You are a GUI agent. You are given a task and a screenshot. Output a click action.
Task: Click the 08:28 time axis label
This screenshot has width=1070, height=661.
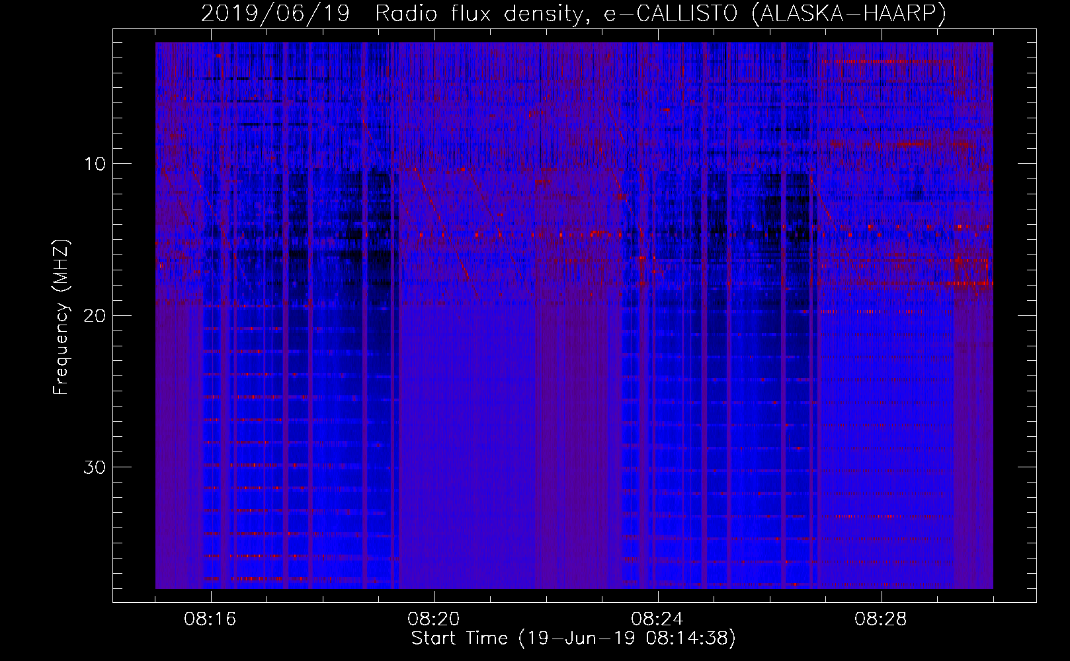click(881, 619)
